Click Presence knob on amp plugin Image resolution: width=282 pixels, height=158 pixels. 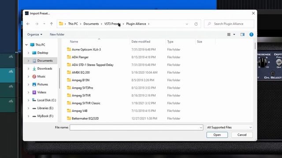263,62
